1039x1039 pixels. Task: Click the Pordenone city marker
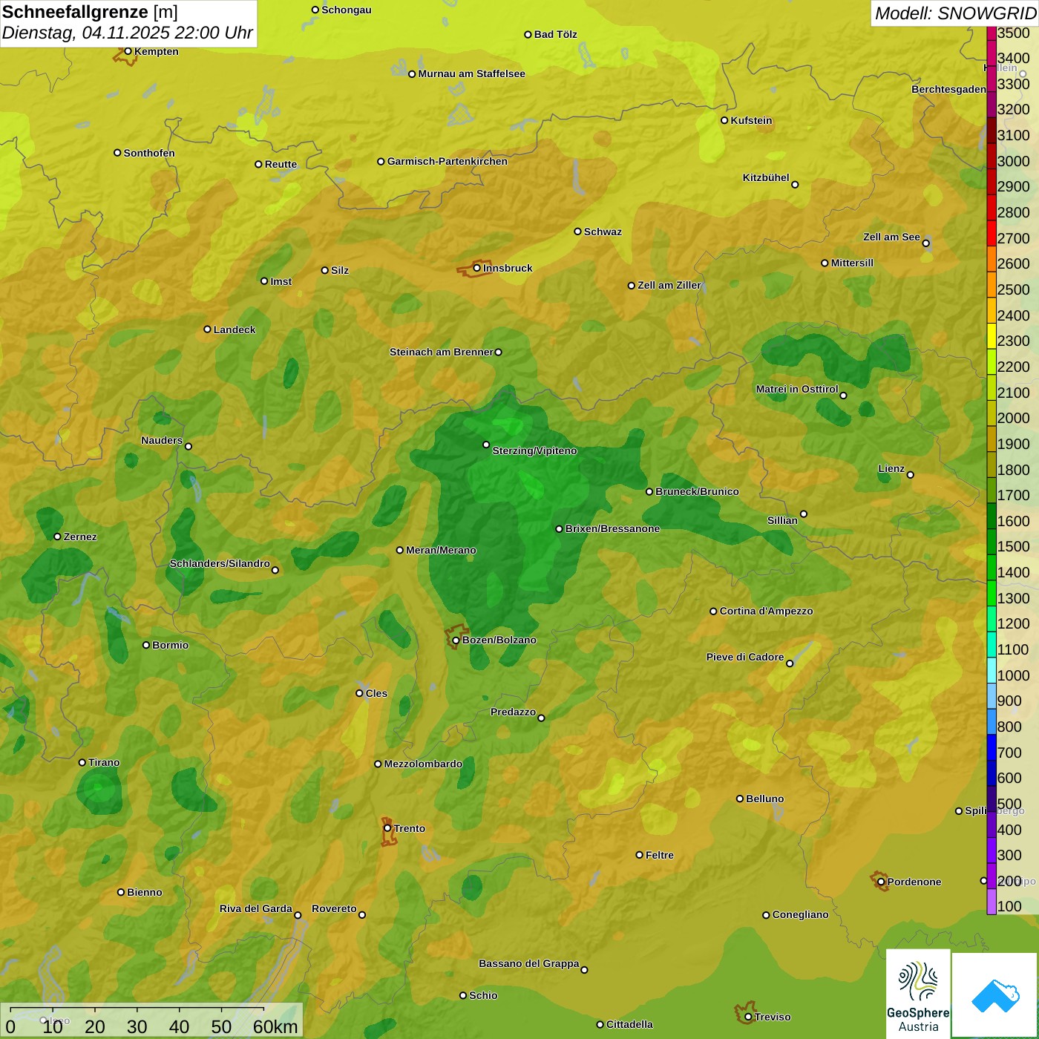881,882
